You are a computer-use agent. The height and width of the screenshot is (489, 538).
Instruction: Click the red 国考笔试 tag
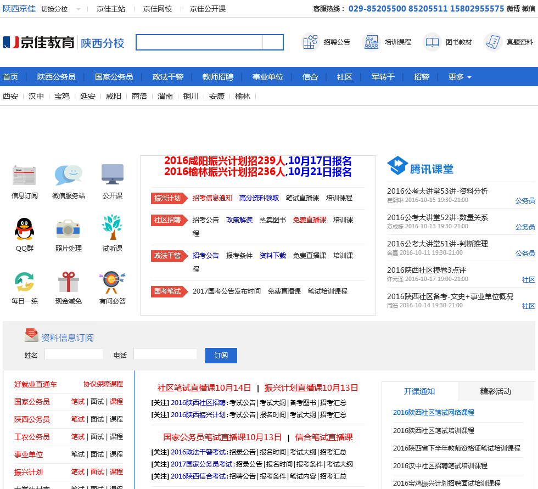point(169,291)
